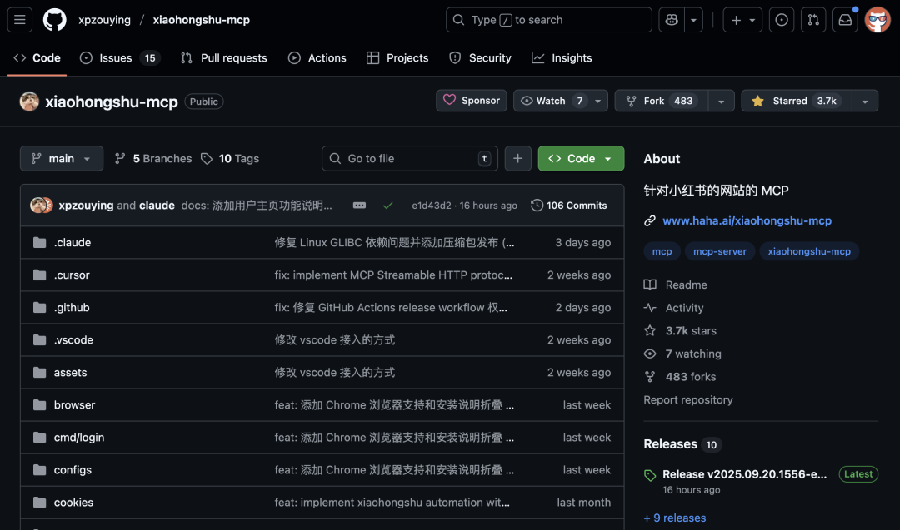The image size is (900, 530).
Task: Open the xiaohongshu-mcp breadcrumb link
Action: (x=202, y=20)
